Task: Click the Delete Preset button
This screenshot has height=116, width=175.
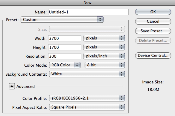Action: tap(153, 40)
